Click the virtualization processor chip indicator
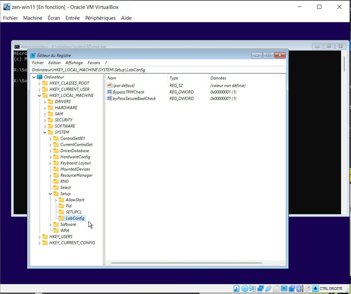This screenshot has height=294, width=351. (x=300, y=289)
